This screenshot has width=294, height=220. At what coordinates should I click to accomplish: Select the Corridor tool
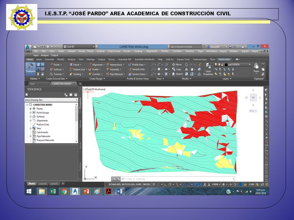pos(96,74)
